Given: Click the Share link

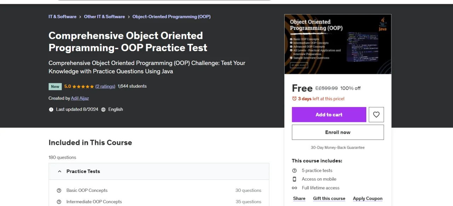Looking at the screenshot, I should [x=299, y=199].
